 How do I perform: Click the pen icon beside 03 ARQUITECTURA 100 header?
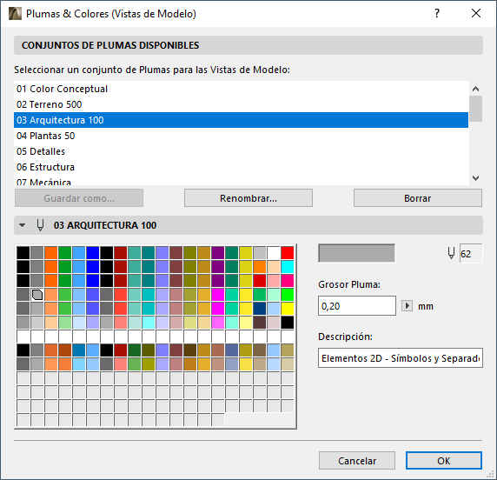(40, 225)
